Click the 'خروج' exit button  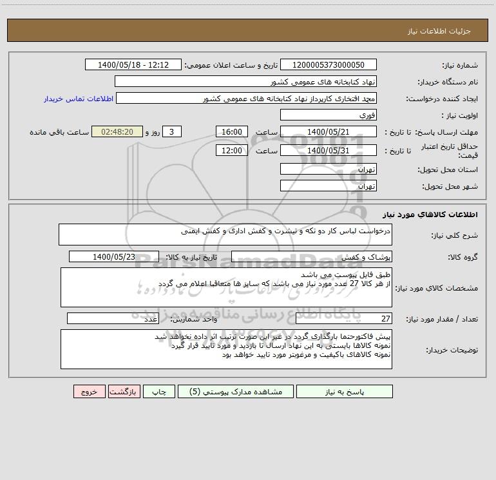click(89, 392)
